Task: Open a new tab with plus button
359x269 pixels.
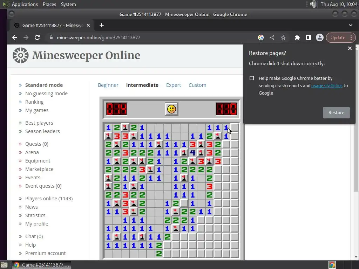Action: coord(102,25)
